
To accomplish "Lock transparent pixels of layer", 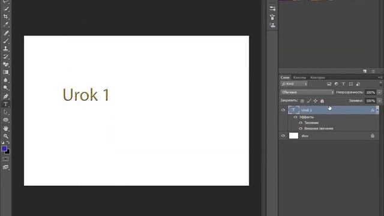I will click(x=302, y=101).
